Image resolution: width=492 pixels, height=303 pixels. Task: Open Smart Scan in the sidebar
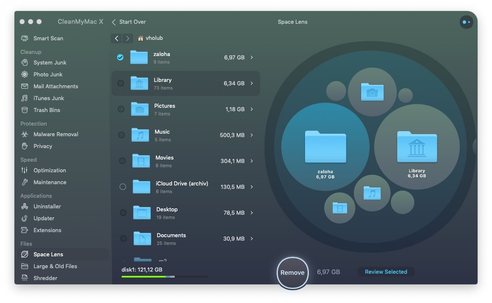[x=48, y=38]
